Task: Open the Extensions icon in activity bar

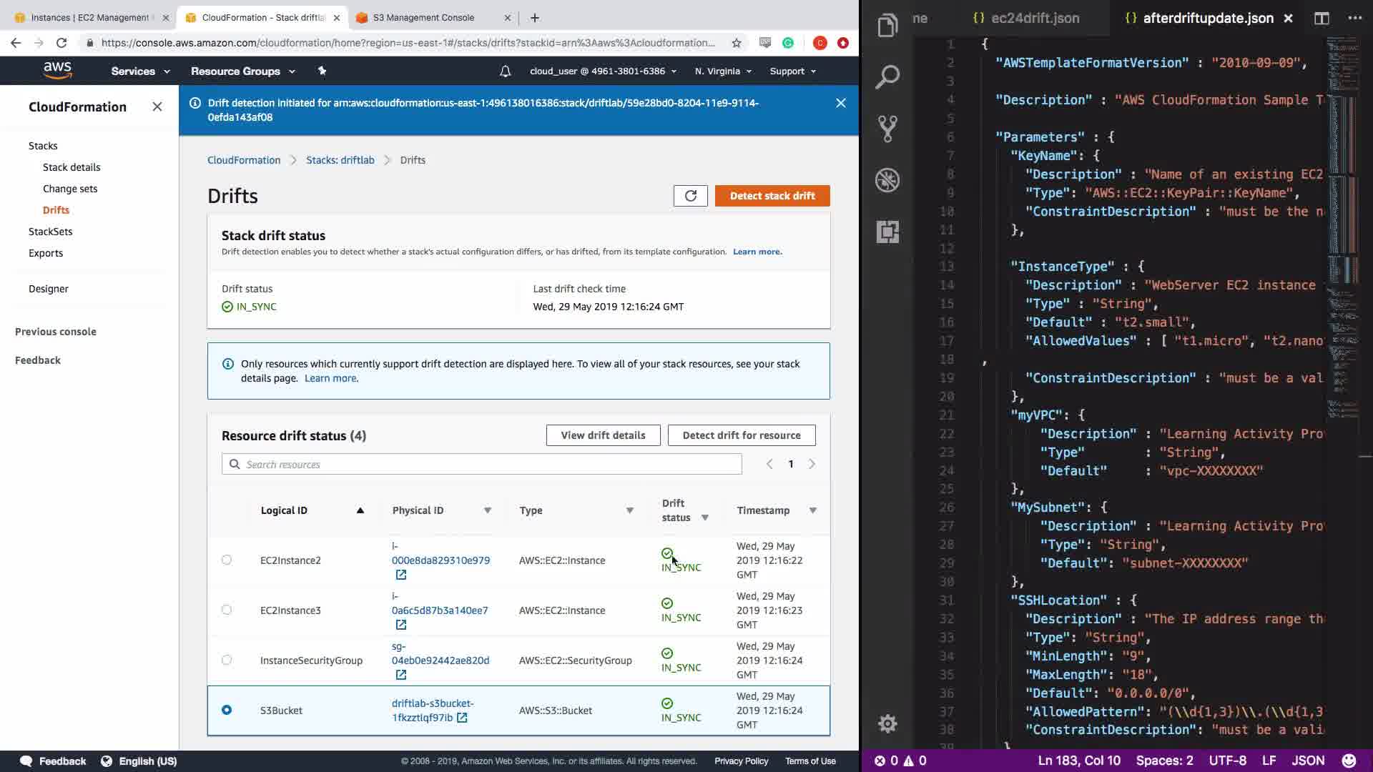Action: click(887, 232)
